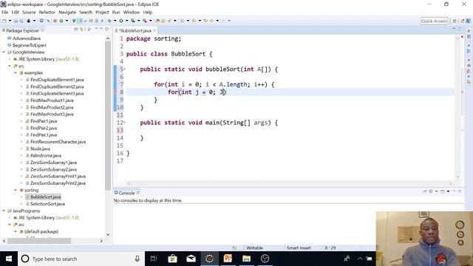This screenshot has height=266, width=473.
Task: Open File Explorer from taskbar
Action: click(x=246, y=259)
